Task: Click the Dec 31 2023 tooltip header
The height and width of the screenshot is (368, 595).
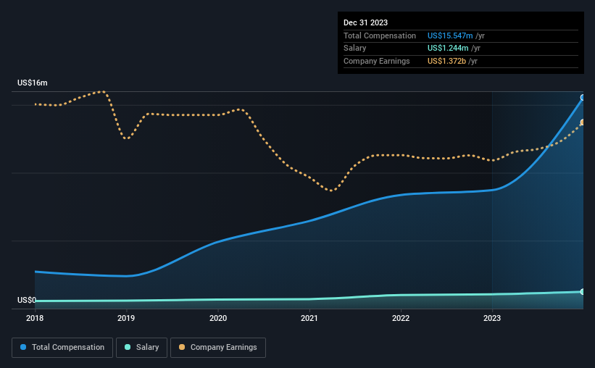Action: (x=365, y=22)
